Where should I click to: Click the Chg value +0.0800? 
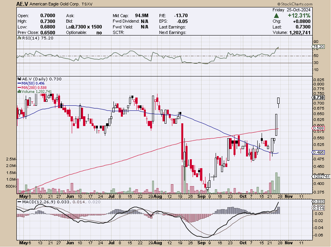(x=302, y=21)
